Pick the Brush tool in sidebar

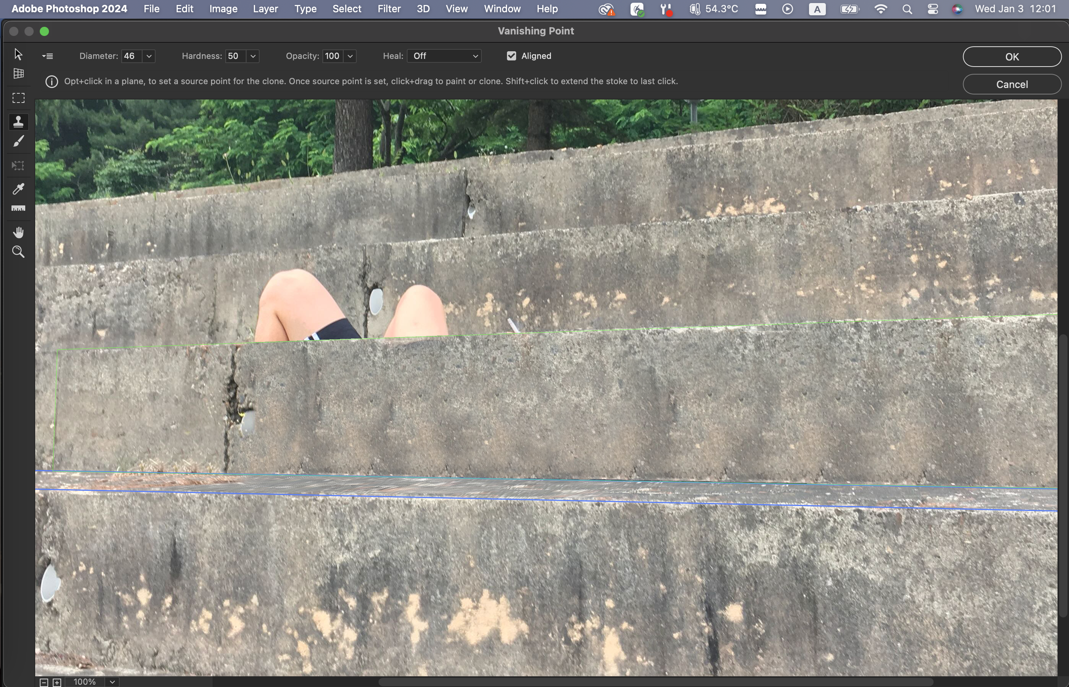tap(18, 142)
